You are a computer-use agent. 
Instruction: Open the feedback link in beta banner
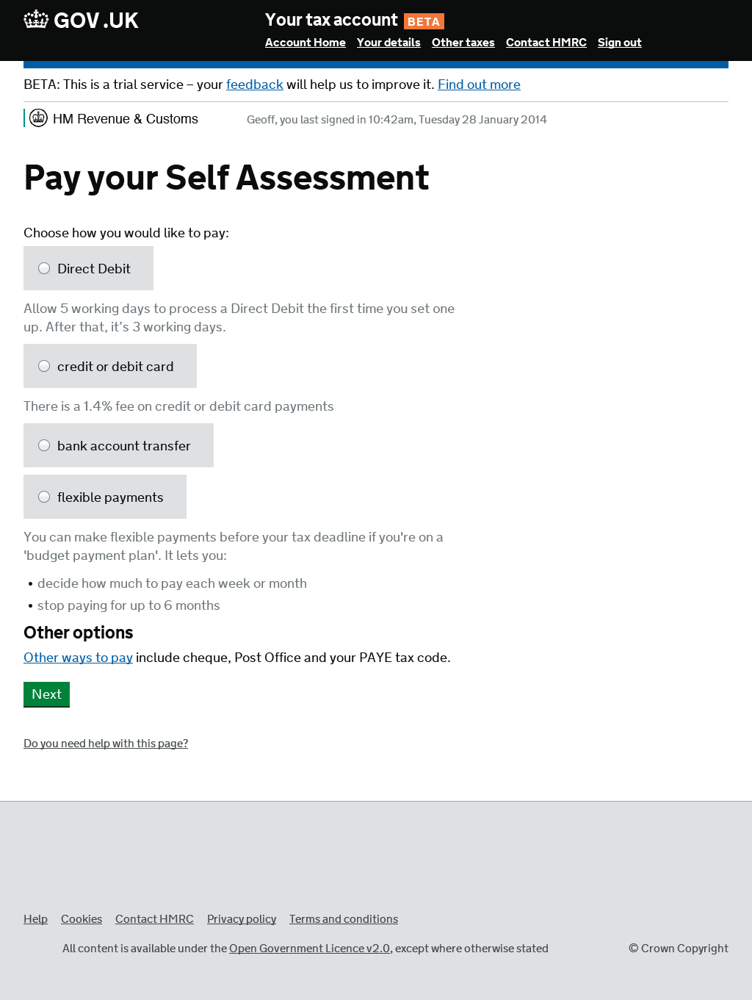pos(254,84)
